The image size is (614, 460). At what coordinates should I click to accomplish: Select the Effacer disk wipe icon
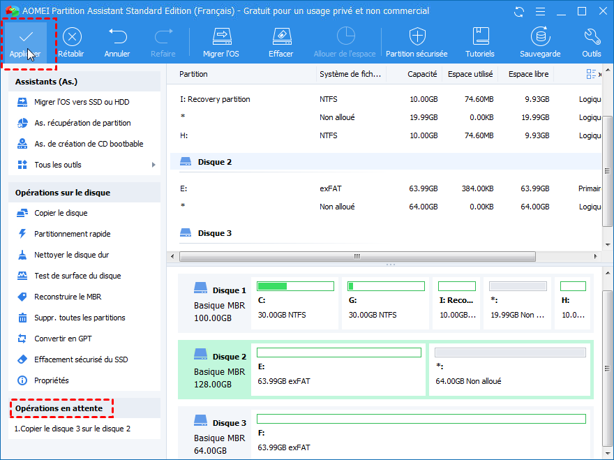click(x=281, y=37)
